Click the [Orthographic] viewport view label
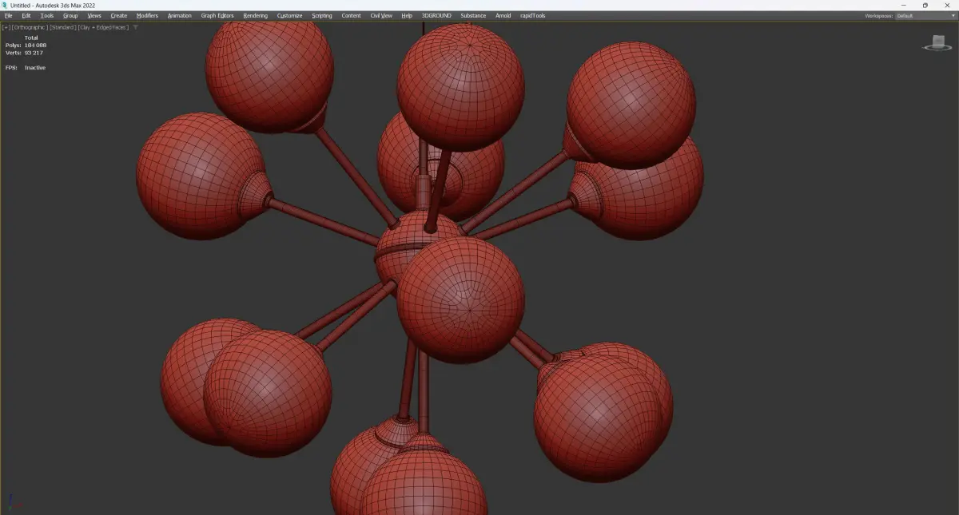959x515 pixels. [x=30, y=27]
